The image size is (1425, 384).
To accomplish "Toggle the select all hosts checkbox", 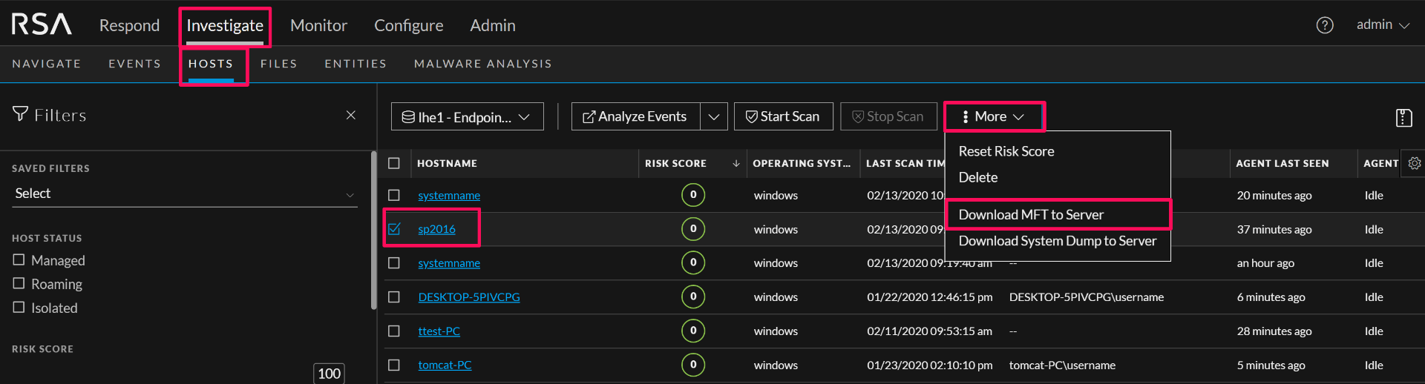I will coord(394,163).
